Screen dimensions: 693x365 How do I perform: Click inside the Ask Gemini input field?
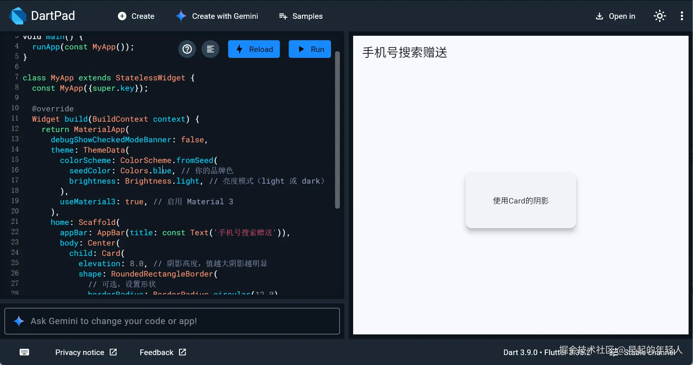pos(172,321)
